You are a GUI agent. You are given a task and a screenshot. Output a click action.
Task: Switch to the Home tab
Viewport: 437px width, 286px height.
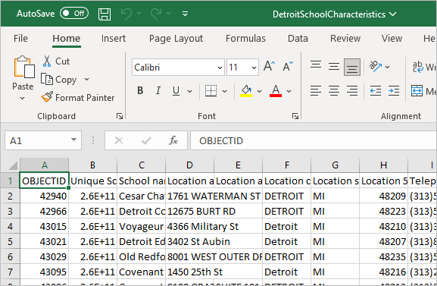click(67, 38)
